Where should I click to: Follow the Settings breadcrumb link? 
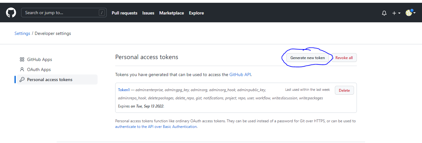[x=22, y=33]
